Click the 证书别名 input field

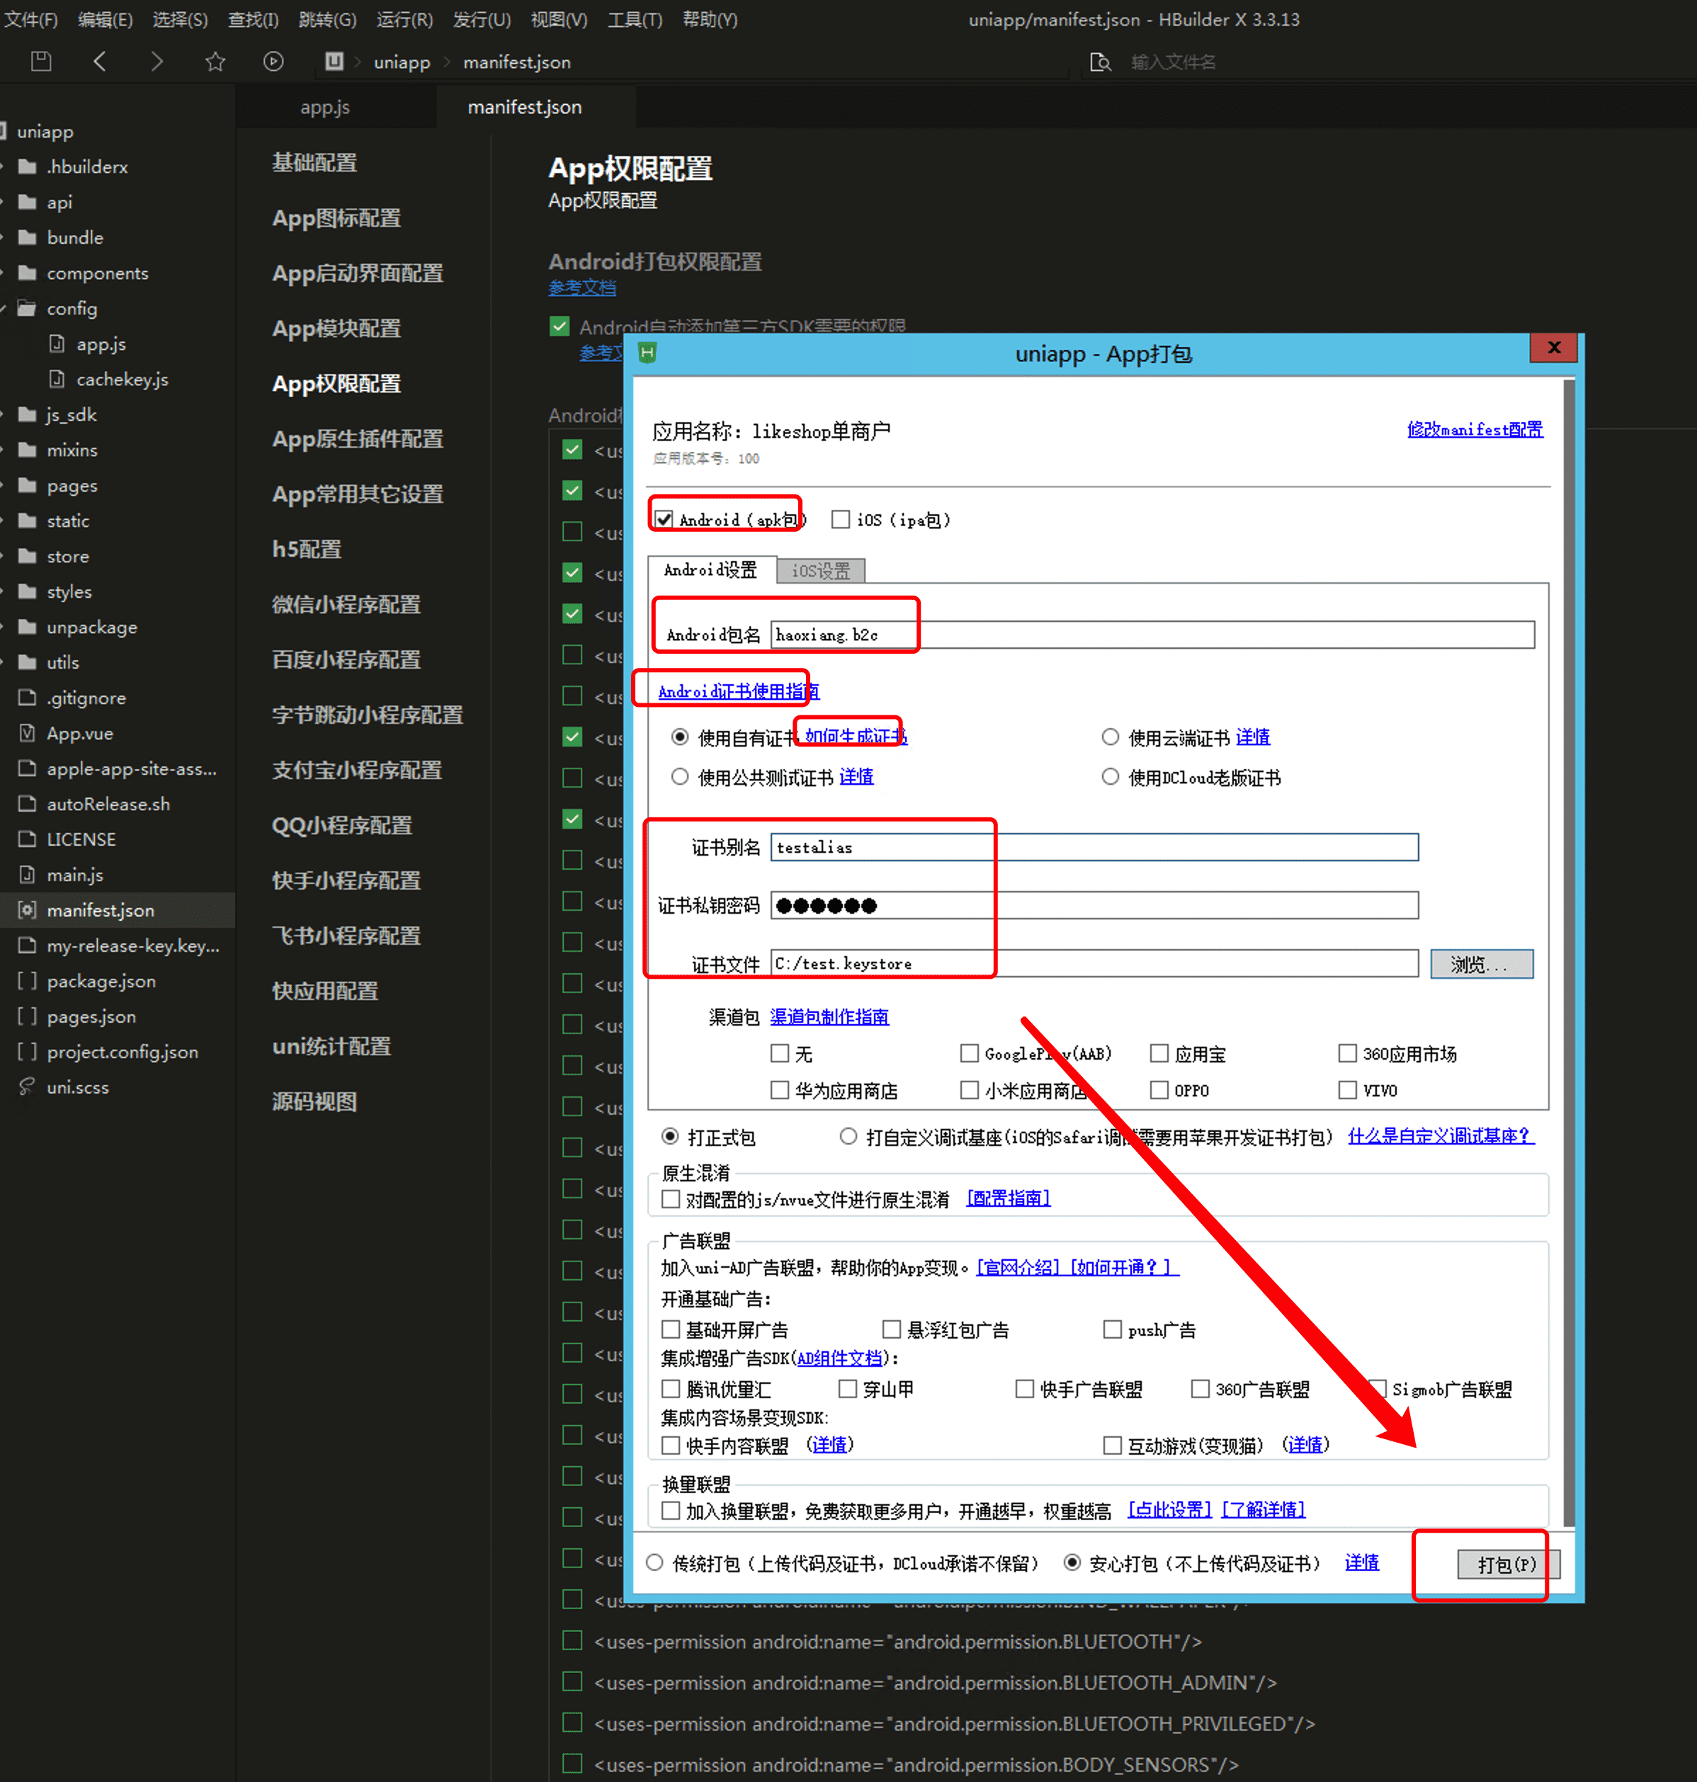(1094, 848)
